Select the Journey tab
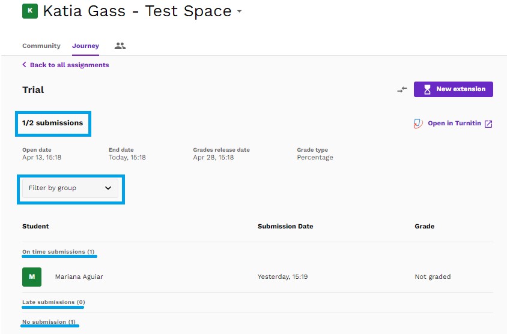This screenshot has height=334, width=507. [x=85, y=46]
